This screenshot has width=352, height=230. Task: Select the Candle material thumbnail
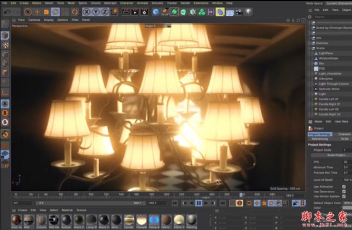(x=129, y=220)
